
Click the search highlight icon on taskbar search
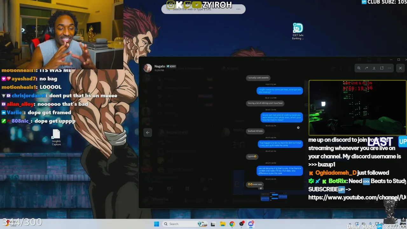pyautogui.click(x=202, y=224)
